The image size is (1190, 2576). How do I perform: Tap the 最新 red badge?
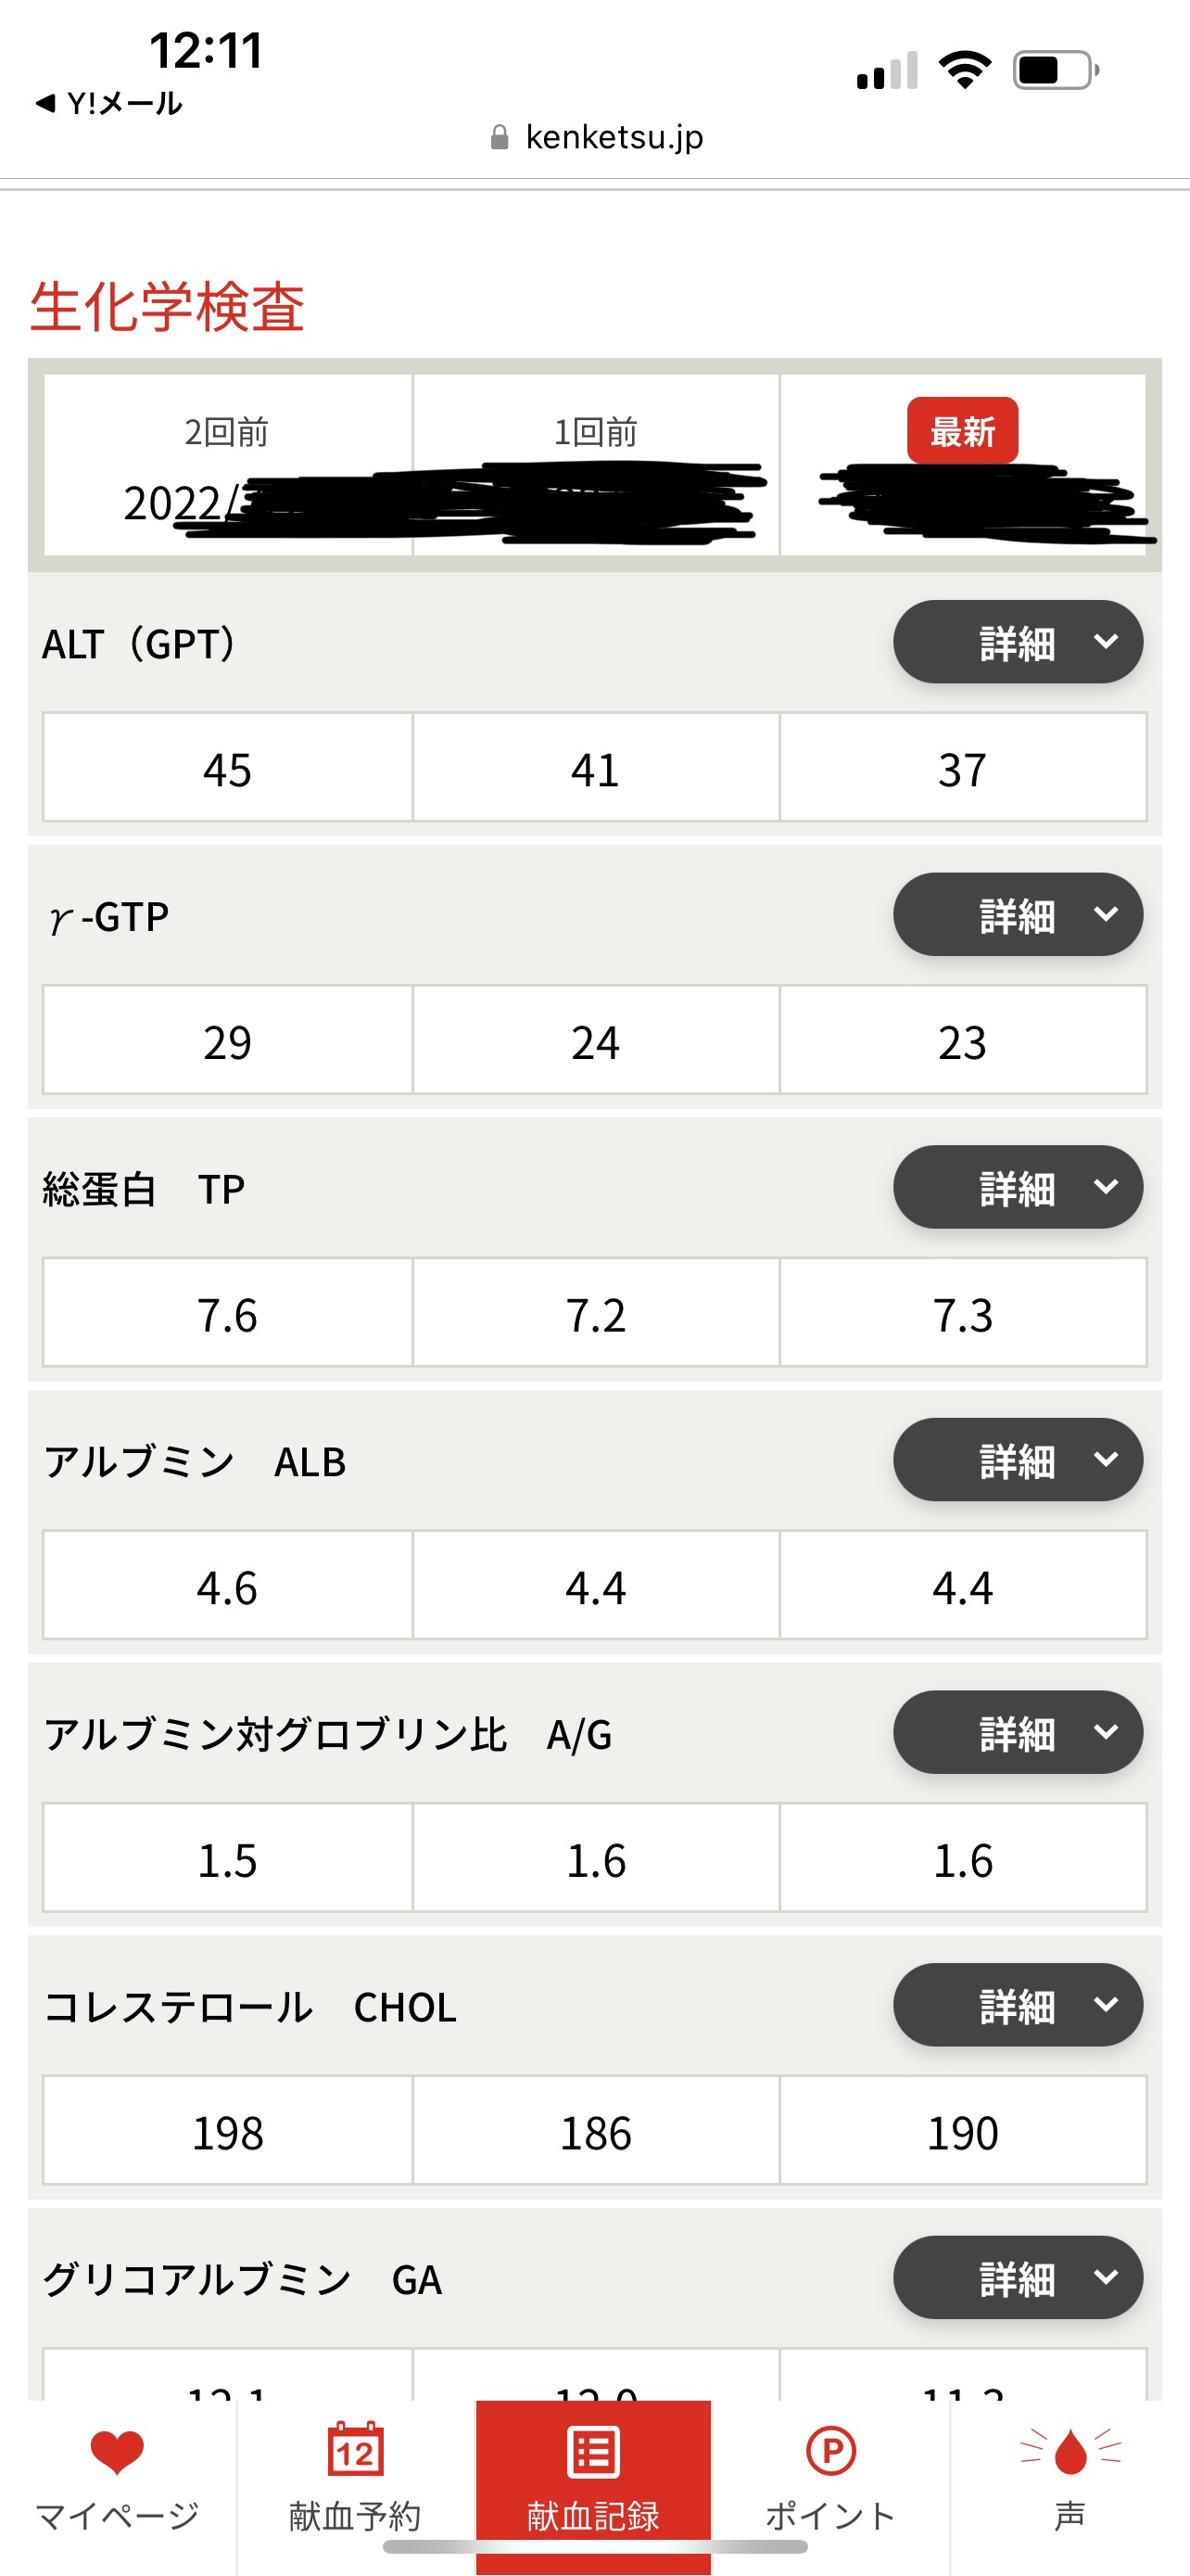click(x=962, y=431)
